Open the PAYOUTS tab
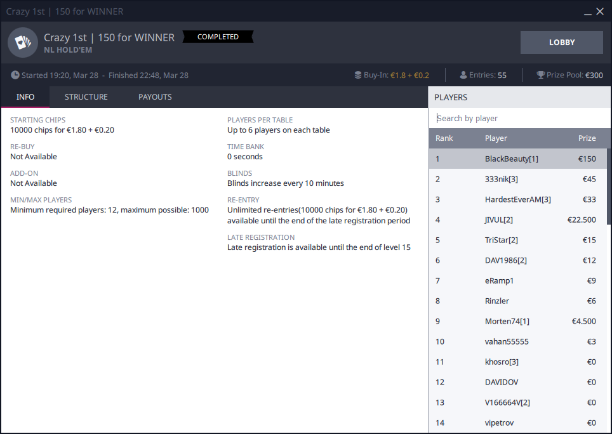Viewport: 612px width, 434px height. pyautogui.click(x=155, y=96)
